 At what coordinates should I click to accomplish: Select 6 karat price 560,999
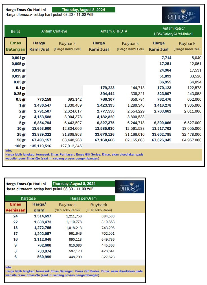[44, 257]
